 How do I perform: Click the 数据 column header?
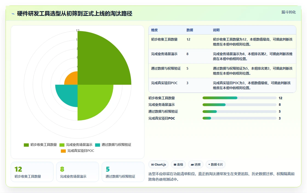[190, 30]
